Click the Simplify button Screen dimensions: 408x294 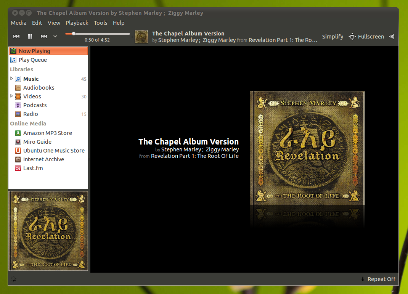click(x=333, y=37)
